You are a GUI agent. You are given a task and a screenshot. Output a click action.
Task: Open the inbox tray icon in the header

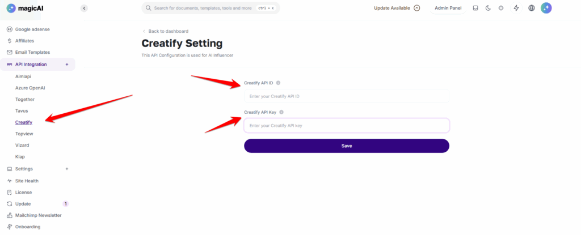click(x=475, y=8)
